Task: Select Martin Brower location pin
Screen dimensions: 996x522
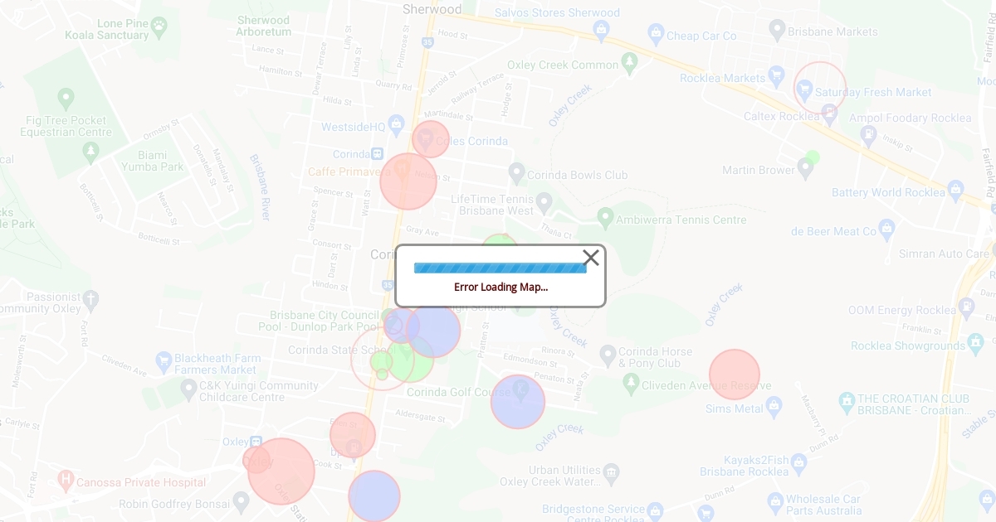Action: (804, 168)
